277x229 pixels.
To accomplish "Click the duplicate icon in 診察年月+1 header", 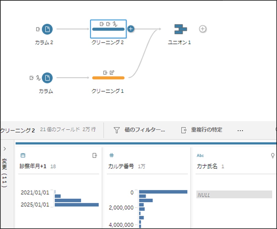I will [x=95, y=156].
